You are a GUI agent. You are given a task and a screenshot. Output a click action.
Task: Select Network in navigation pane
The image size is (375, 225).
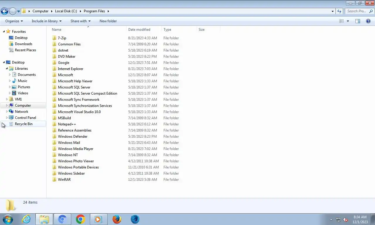coord(21,112)
